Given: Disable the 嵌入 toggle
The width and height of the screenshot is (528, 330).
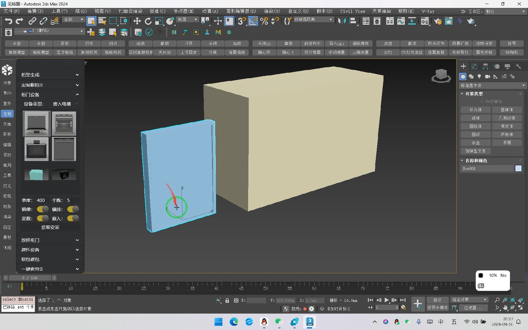Looking at the screenshot, I should (73, 218).
